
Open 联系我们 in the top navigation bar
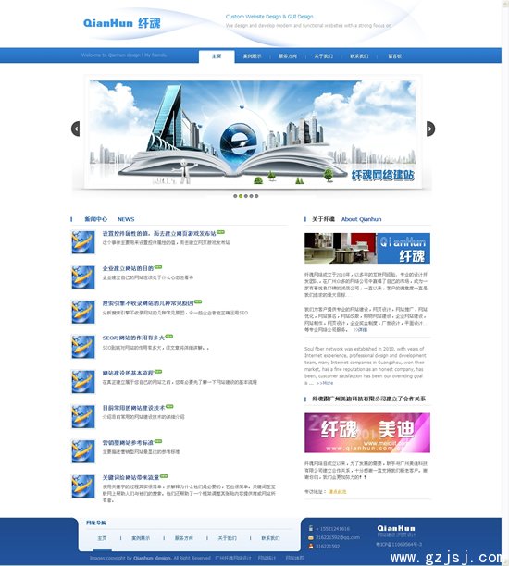coord(359,56)
